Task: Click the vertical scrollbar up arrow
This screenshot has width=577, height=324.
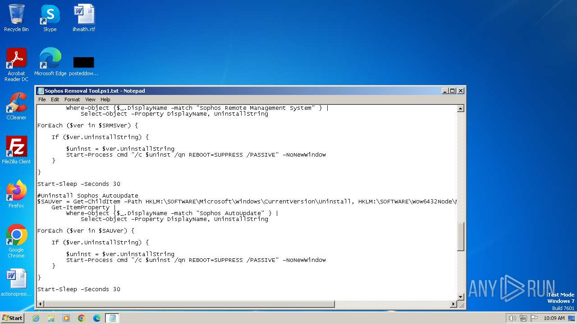Action: pyautogui.click(x=461, y=108)
